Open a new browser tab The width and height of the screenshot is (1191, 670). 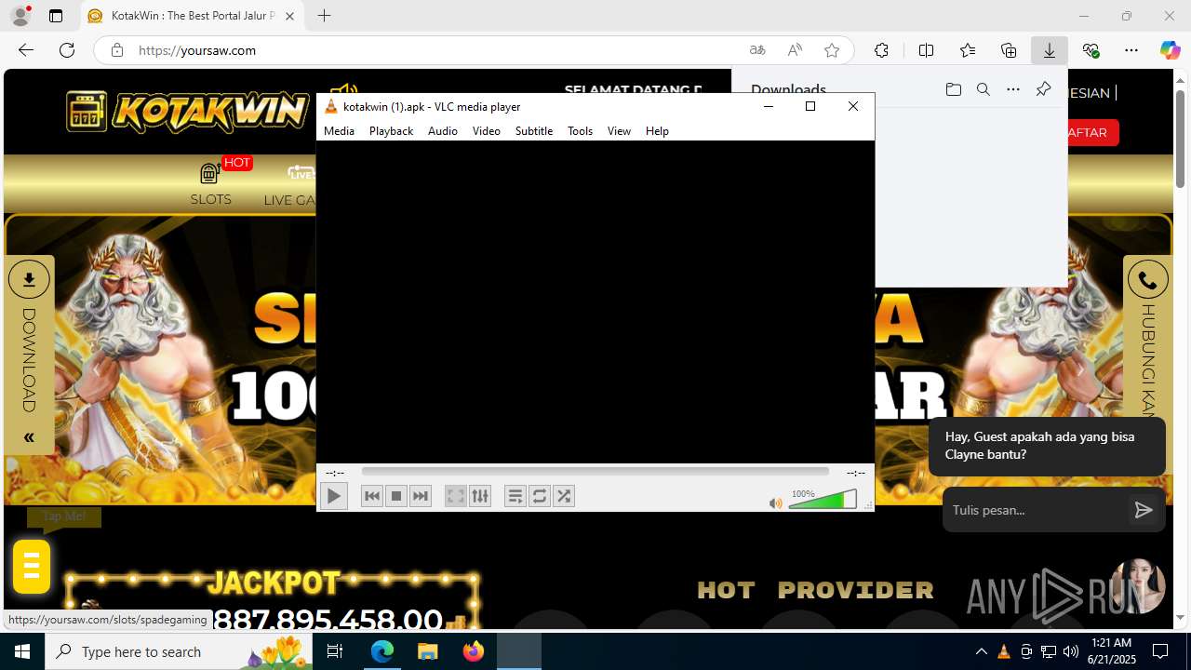coord(324,16)
